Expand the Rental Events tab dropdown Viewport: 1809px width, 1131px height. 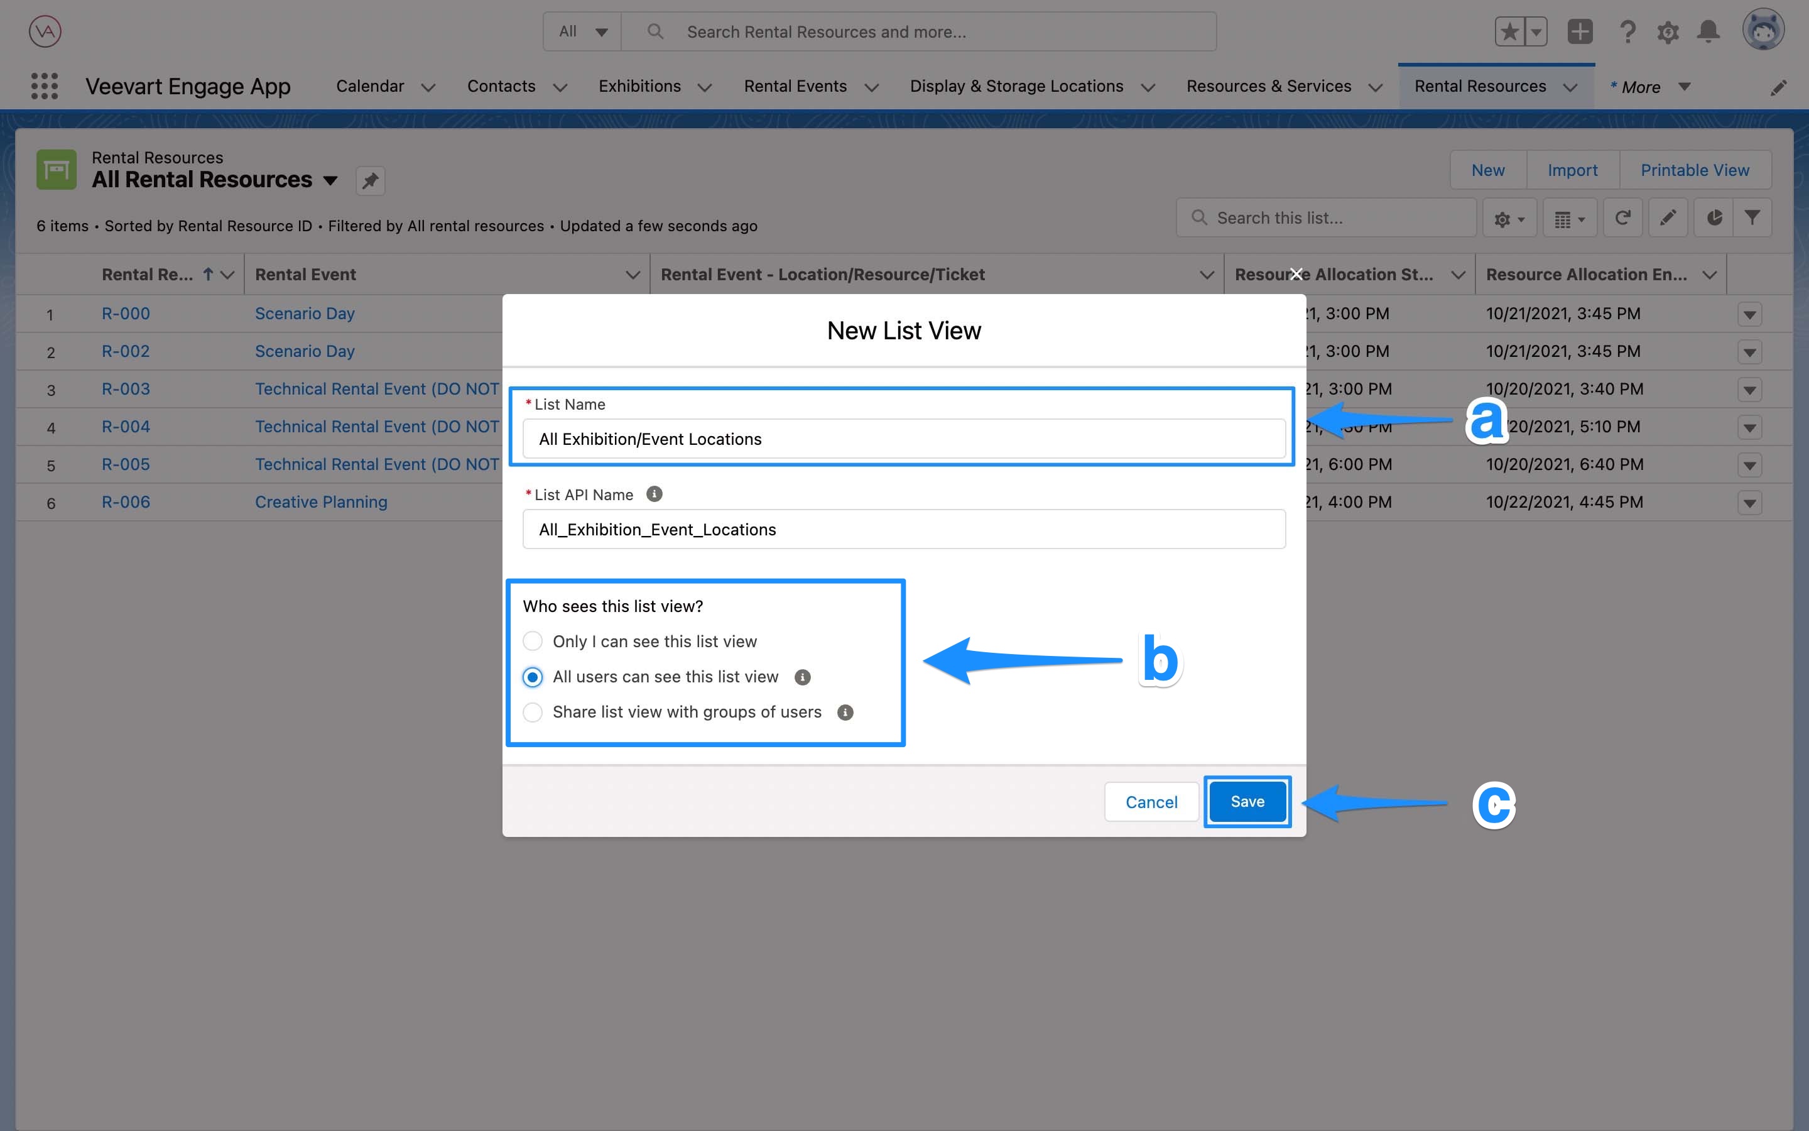coord(871,87)
